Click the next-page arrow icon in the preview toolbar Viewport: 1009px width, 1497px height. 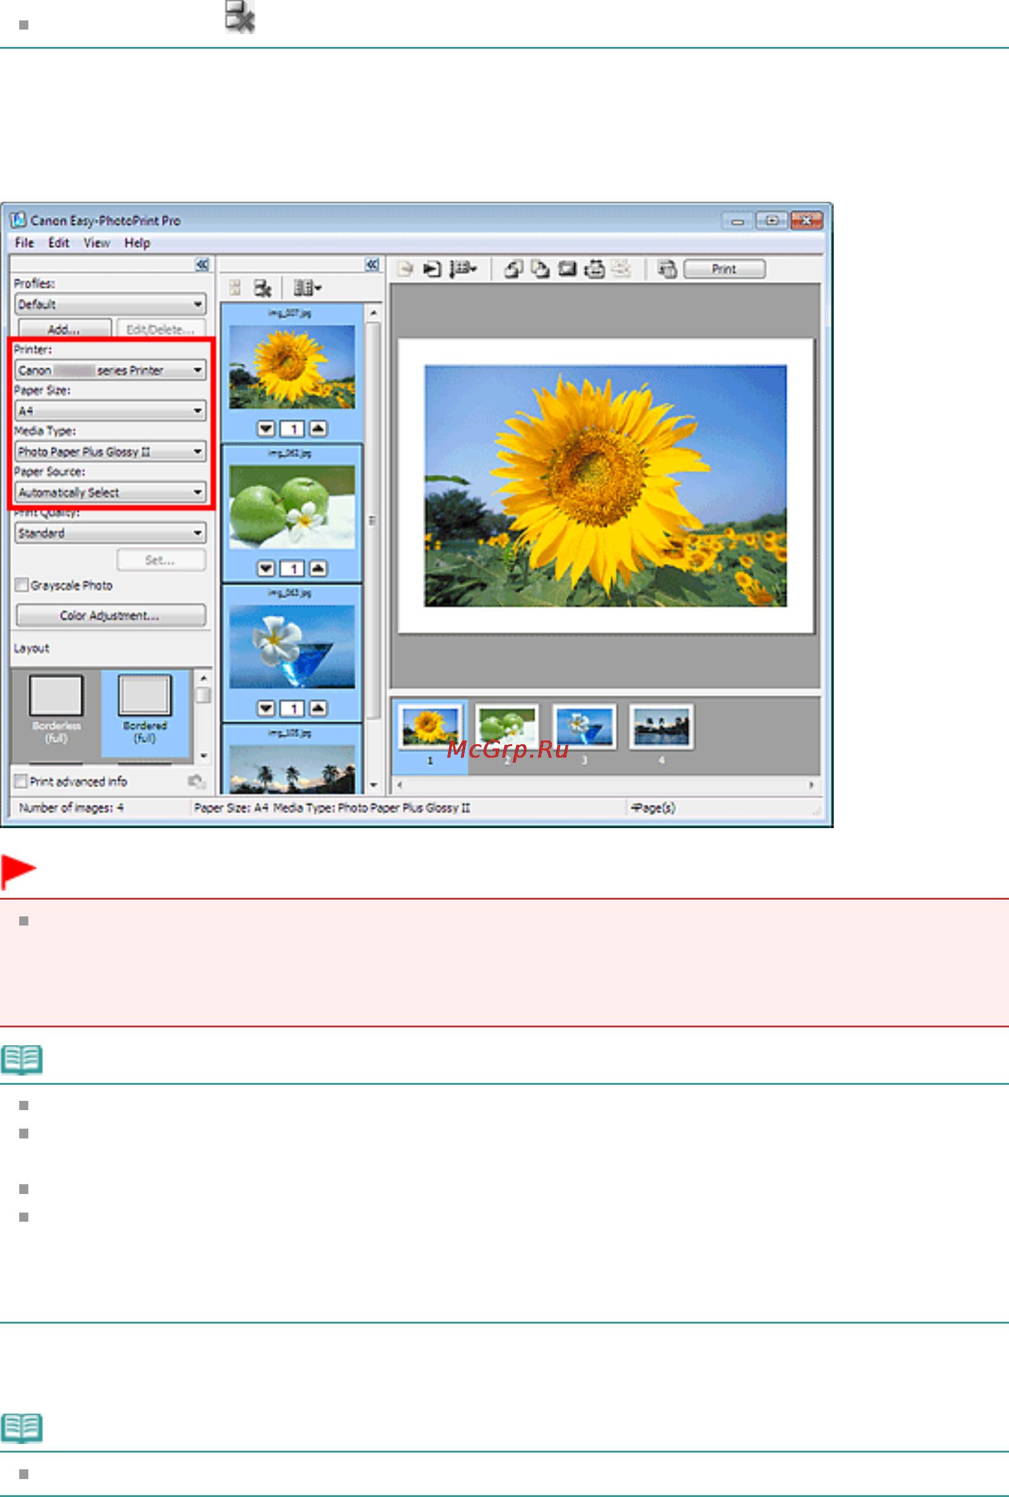click(x=432, y=269)
